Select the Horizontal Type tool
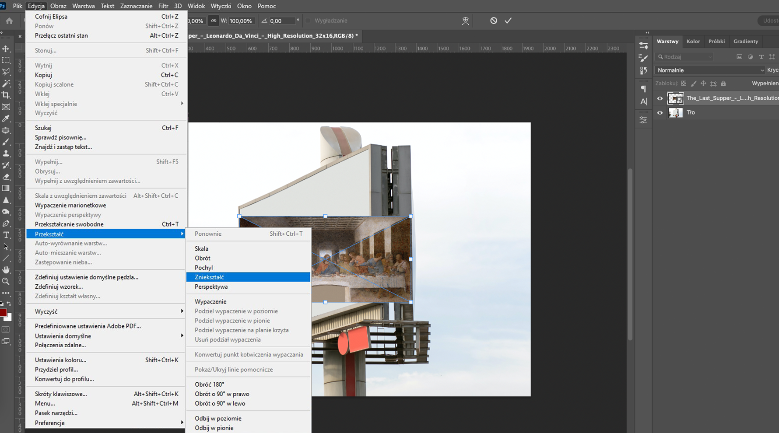Screen dimensions: 779x433 (x=6, y=235)
